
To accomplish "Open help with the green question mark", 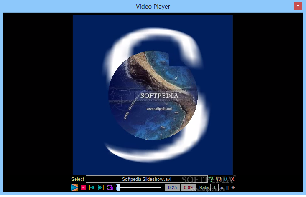I will coord(211,179).
